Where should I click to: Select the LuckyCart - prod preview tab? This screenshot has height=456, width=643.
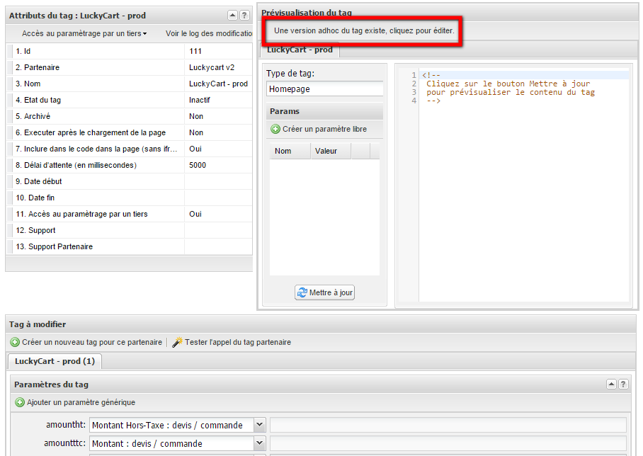point(300,50)
